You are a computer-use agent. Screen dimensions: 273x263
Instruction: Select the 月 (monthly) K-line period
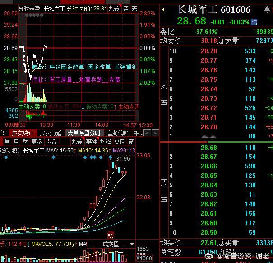(16, 142)
